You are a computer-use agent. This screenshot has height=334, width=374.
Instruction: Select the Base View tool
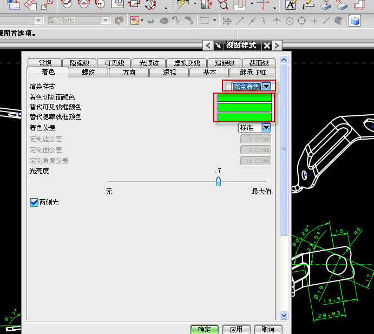(13, 4)
